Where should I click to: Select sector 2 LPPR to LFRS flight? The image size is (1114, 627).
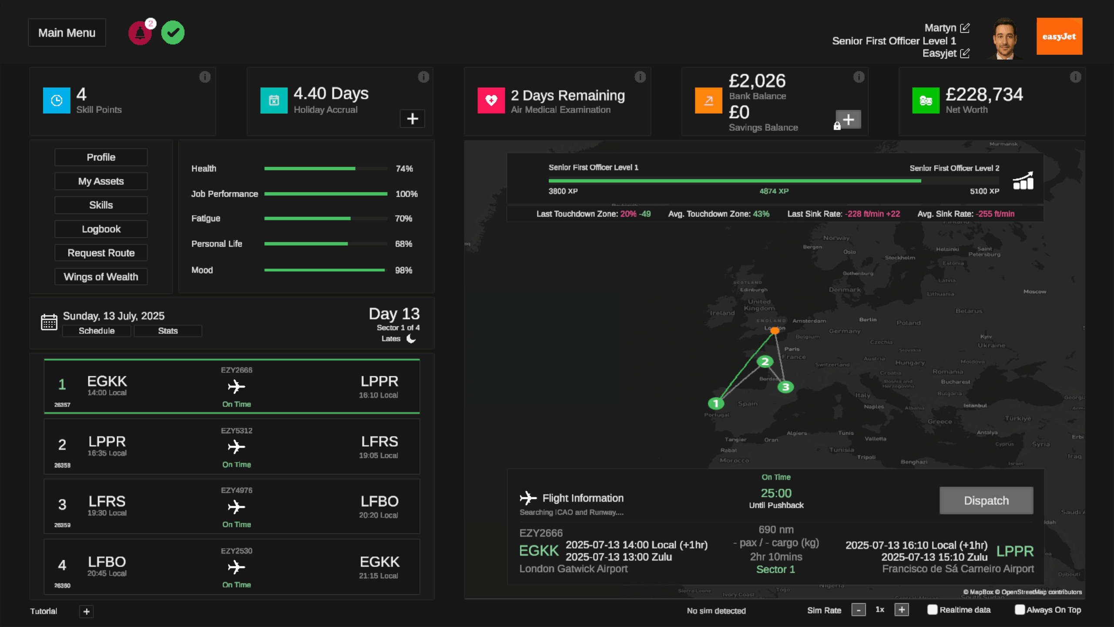(x=232, y=447)
